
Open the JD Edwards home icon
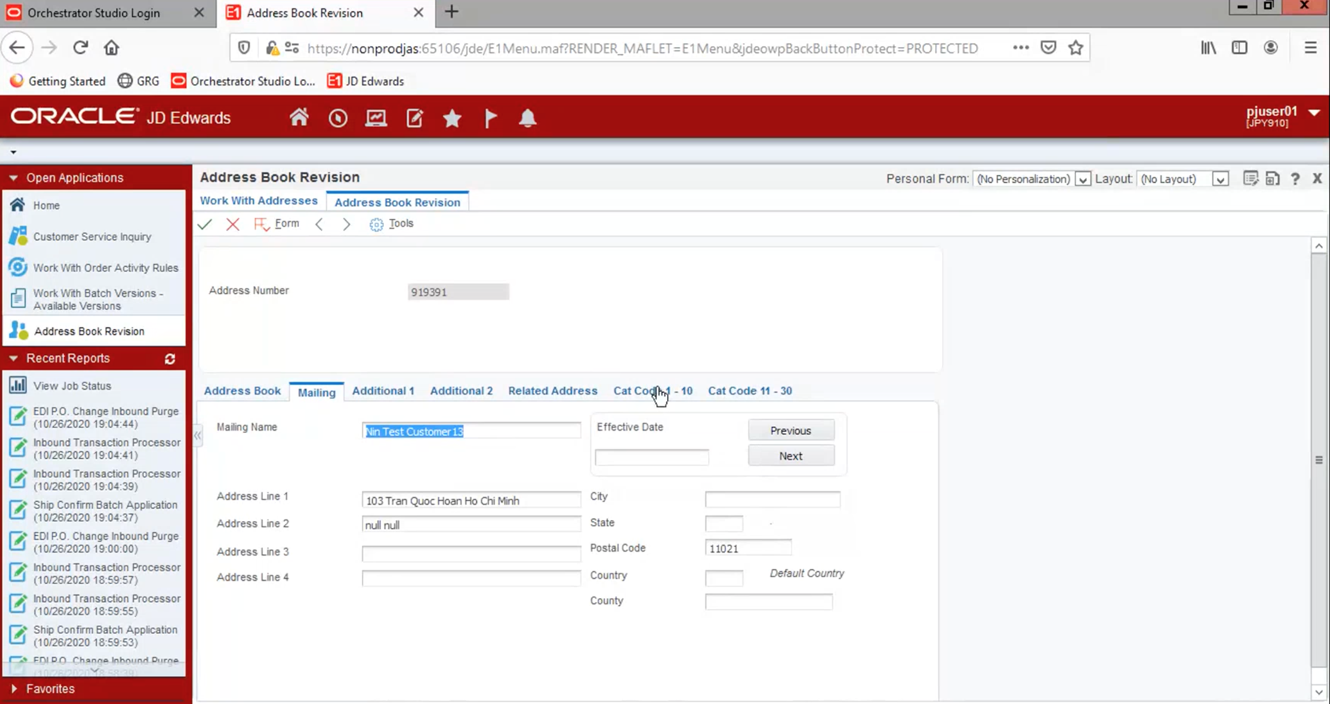pos(299,118)
